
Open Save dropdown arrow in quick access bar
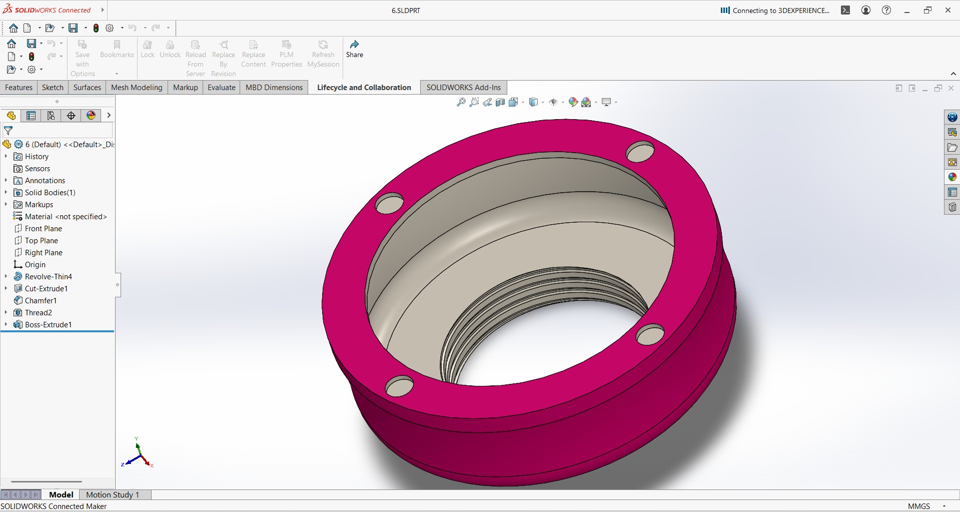(x=86, y=28)
